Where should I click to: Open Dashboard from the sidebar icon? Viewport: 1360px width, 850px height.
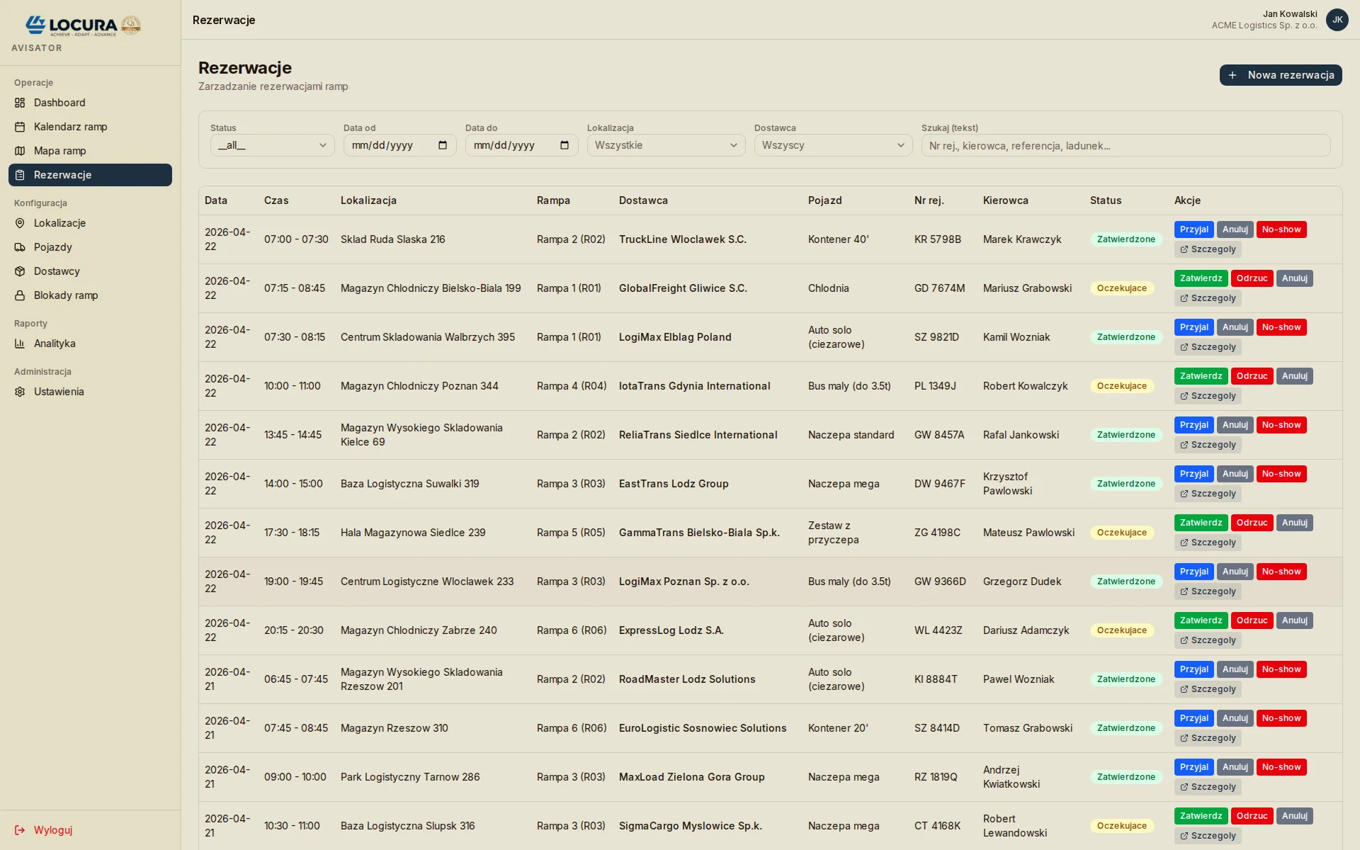pos(20,103)
